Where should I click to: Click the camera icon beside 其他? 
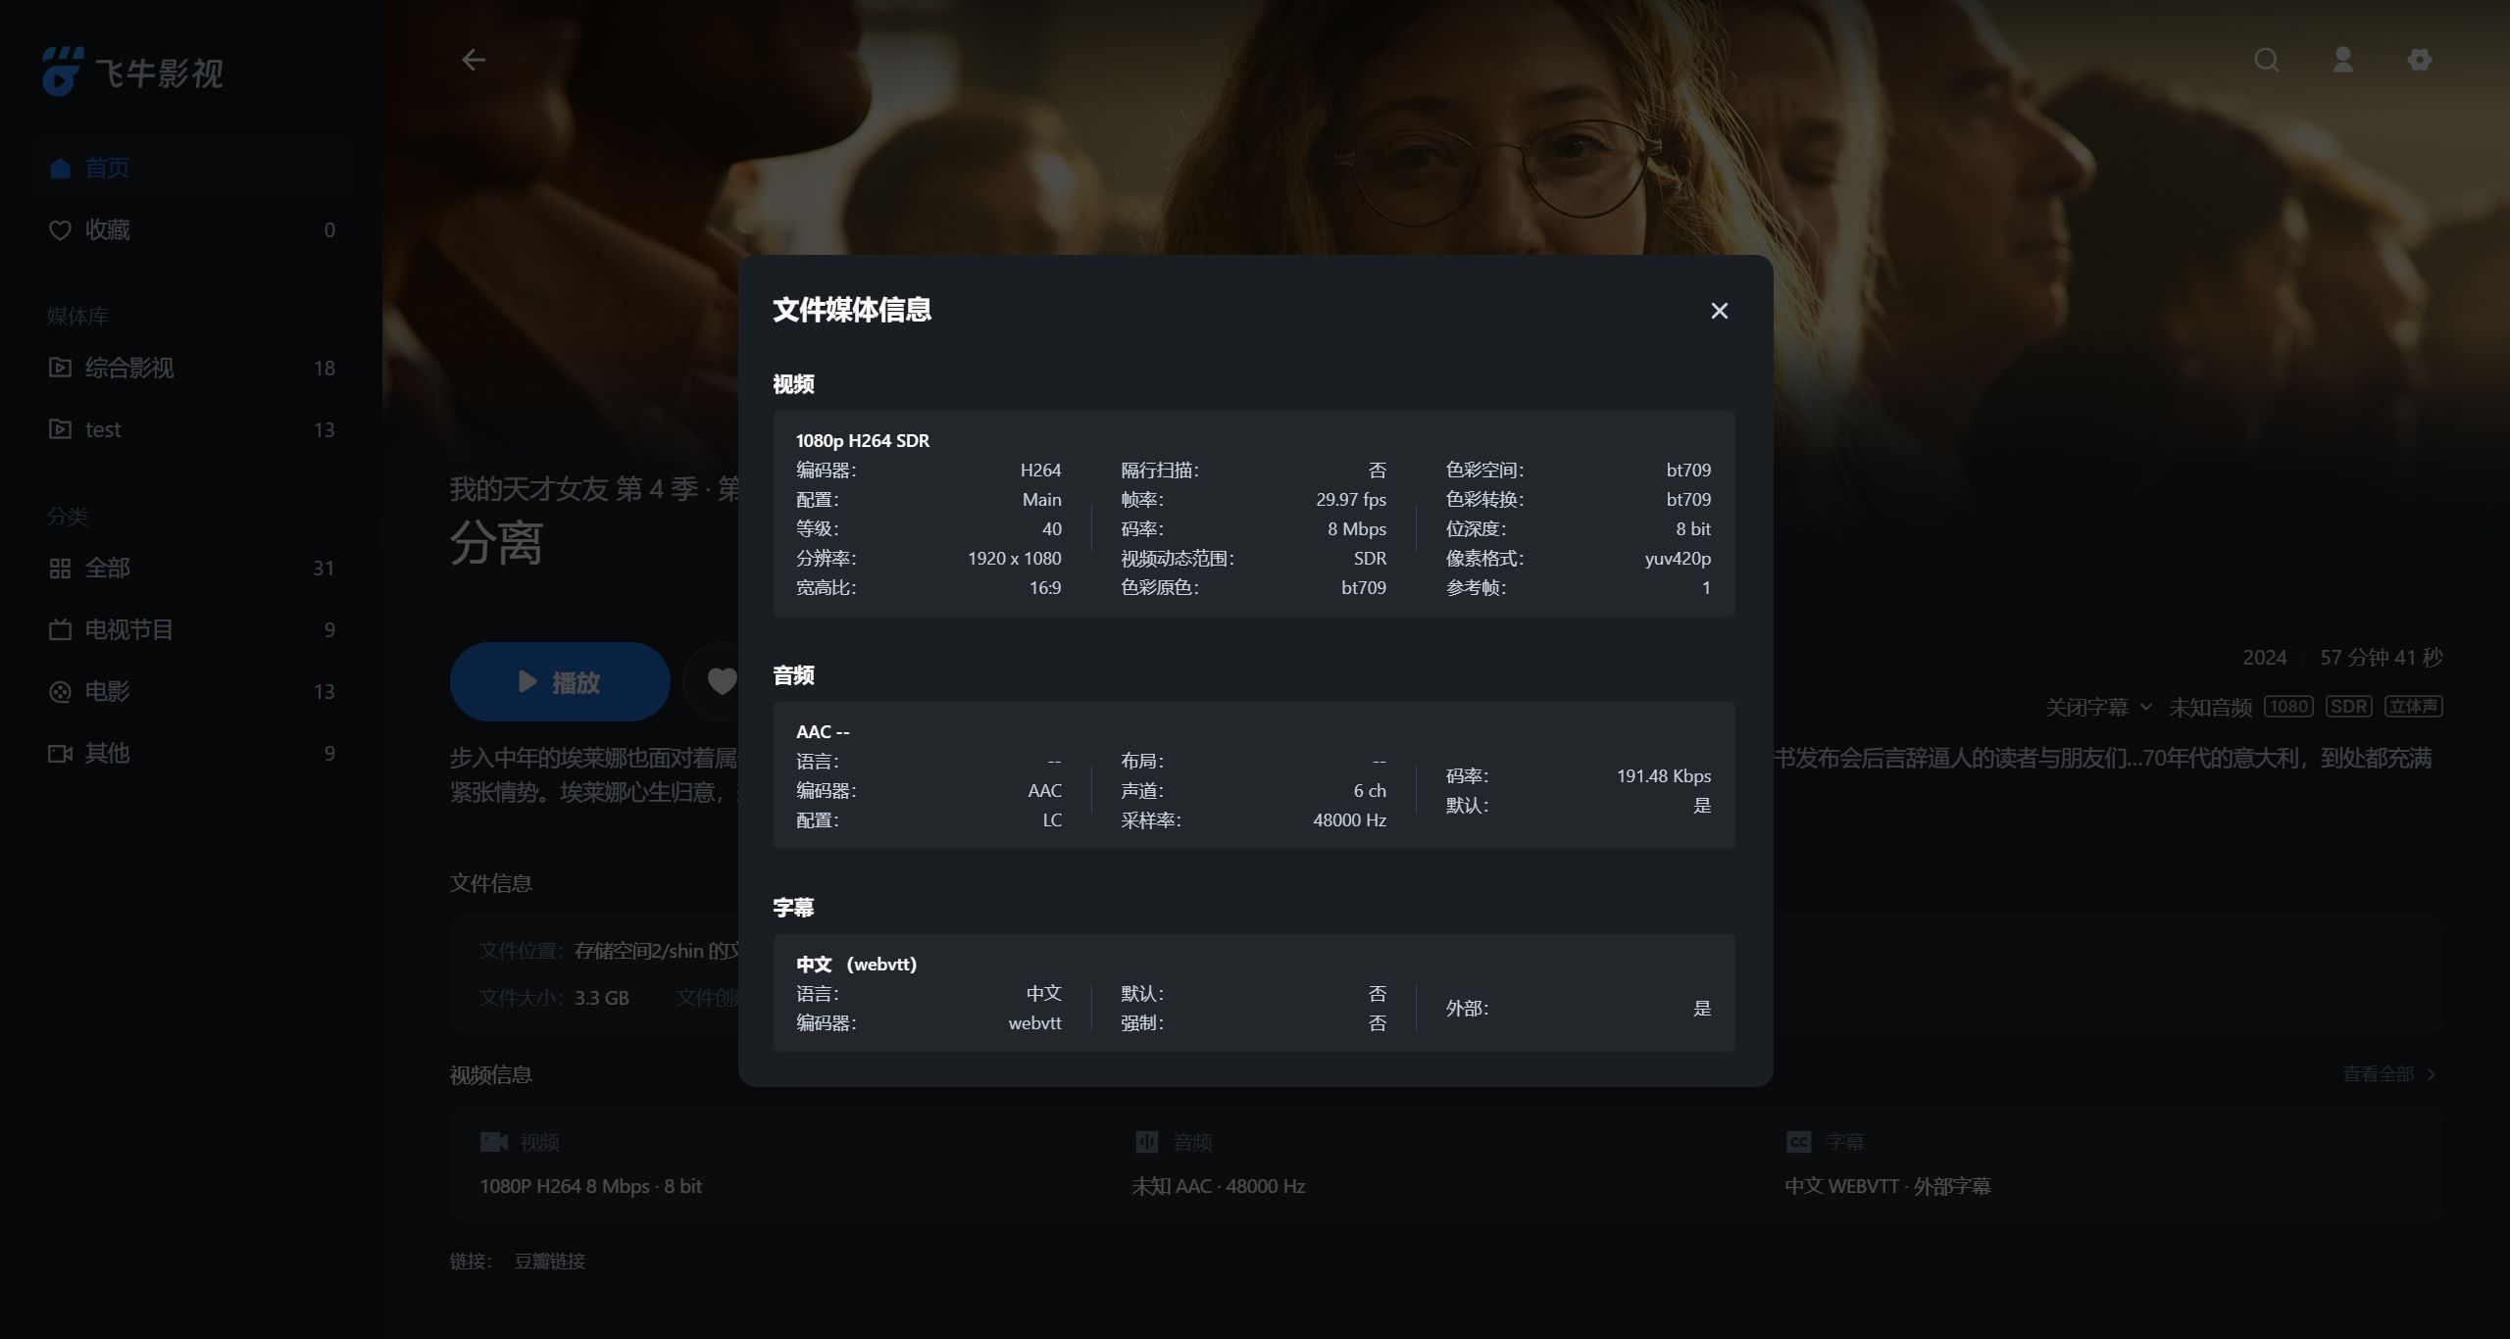(60, 753)
